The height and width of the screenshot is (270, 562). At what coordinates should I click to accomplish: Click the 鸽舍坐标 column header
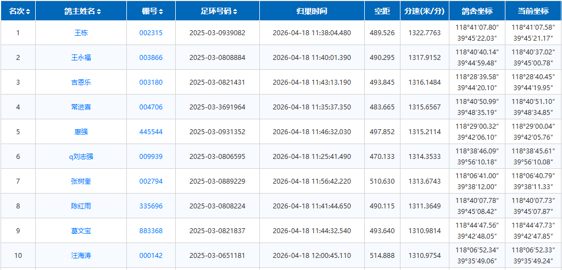(476, 11)
